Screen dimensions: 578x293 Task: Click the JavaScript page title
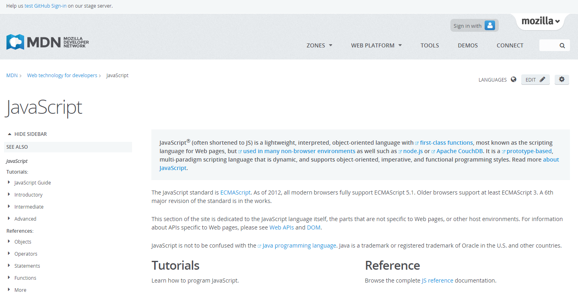tap(43, 107)
